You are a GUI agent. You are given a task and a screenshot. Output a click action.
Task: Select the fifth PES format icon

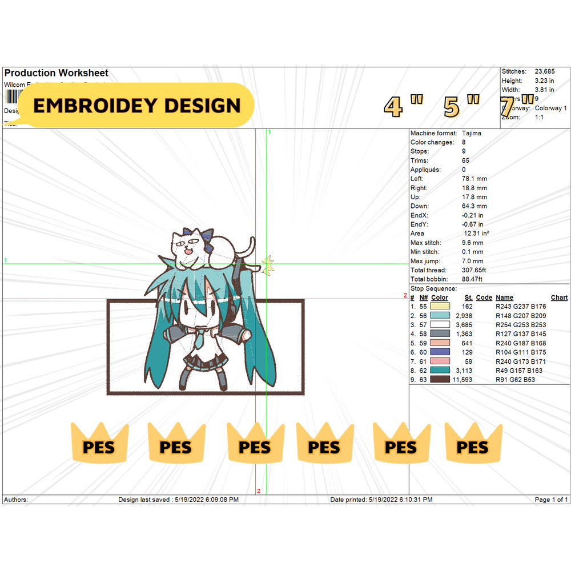[x=401, y=444]
